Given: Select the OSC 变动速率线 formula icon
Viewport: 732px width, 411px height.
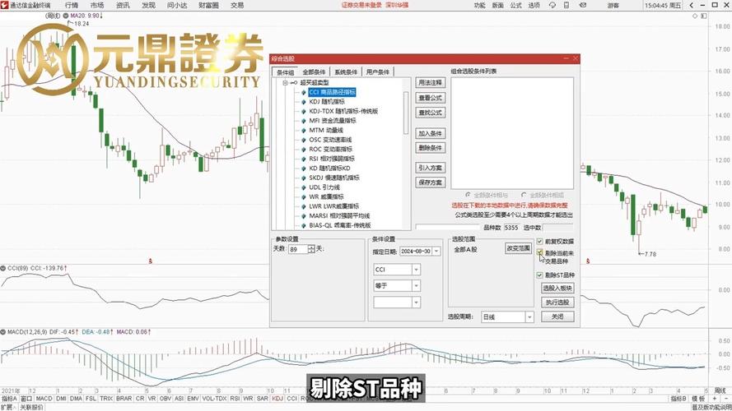Looking at the screenshot, I should click(304, 140).
